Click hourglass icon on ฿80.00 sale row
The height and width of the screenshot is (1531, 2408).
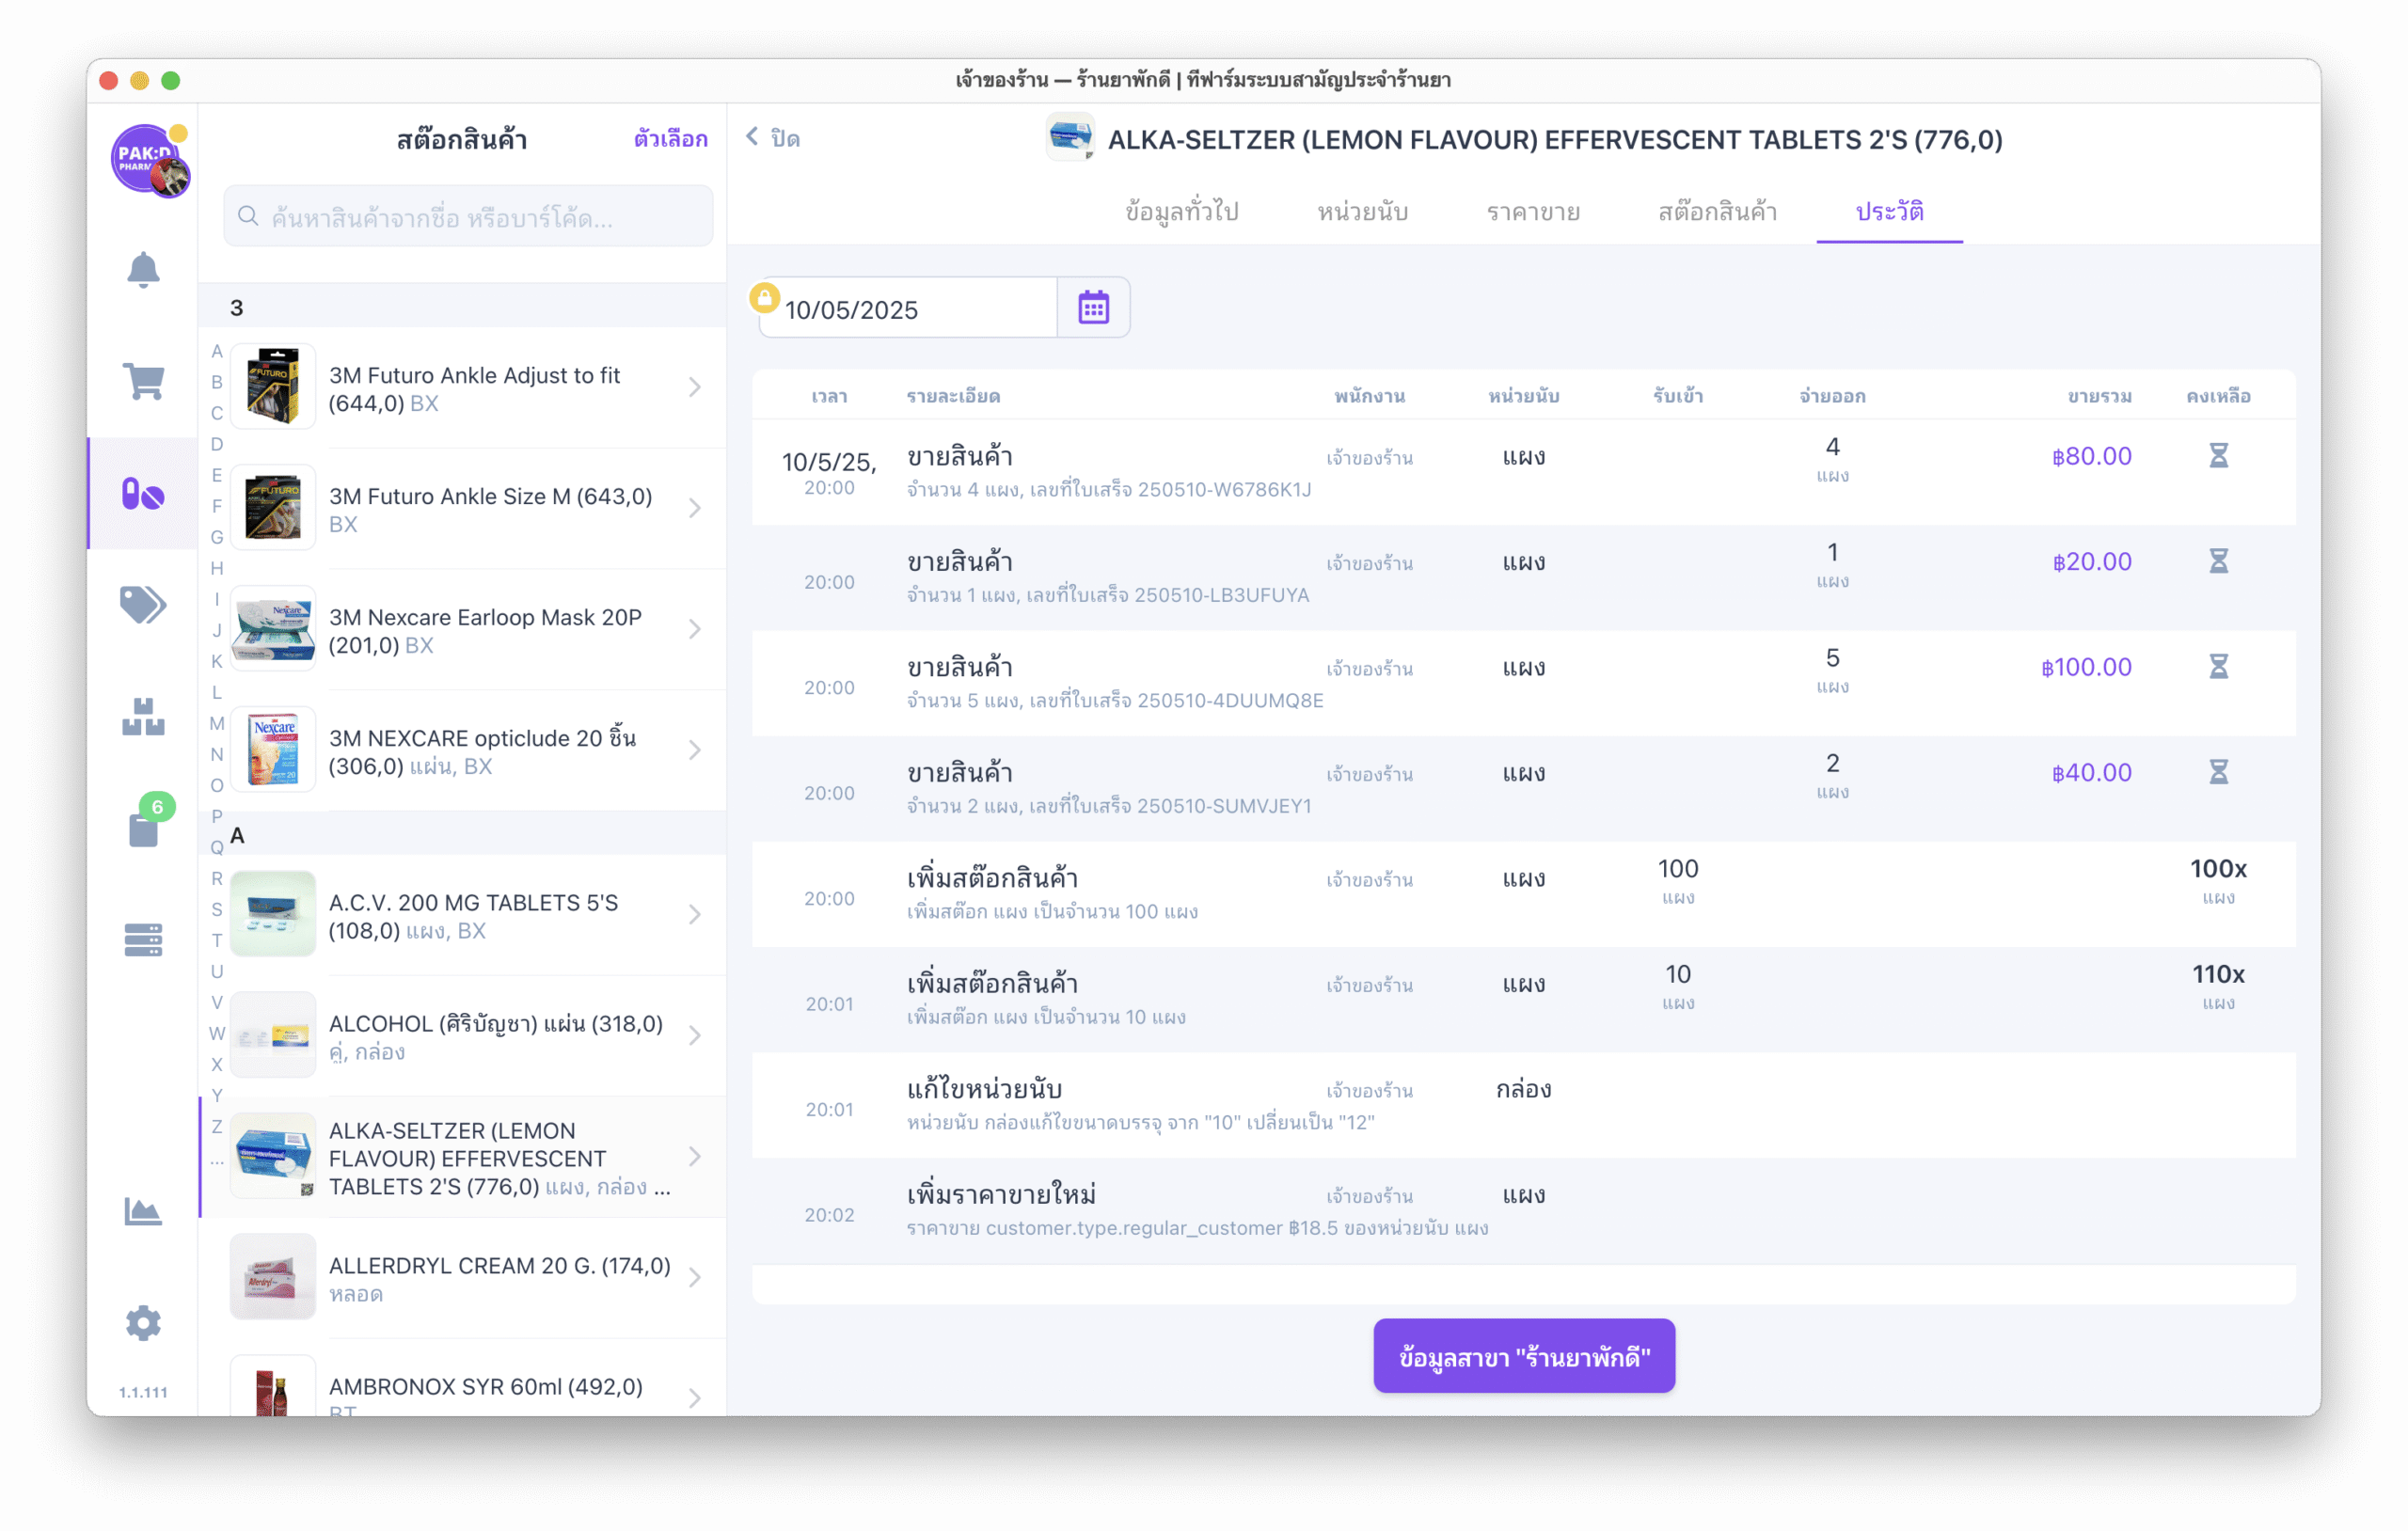tap(2217, 456)
